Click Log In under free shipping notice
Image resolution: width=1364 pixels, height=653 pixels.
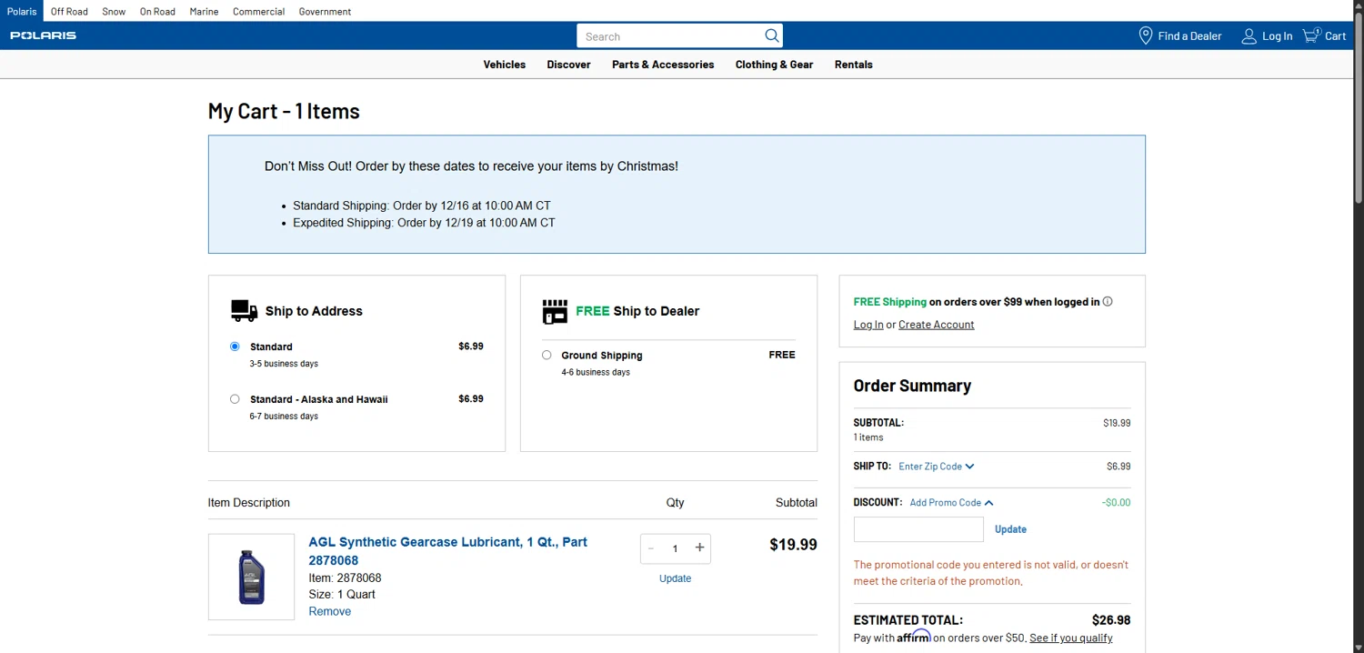868,325
